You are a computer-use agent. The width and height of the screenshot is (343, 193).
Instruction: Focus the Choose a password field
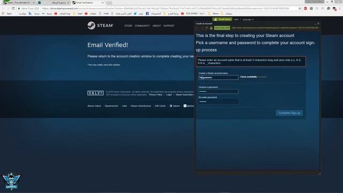218,91
